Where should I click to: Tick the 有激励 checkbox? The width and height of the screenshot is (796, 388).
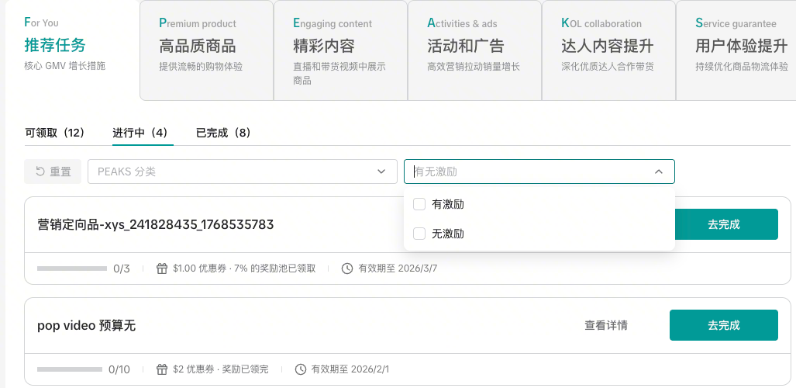(x=419, y=204)
